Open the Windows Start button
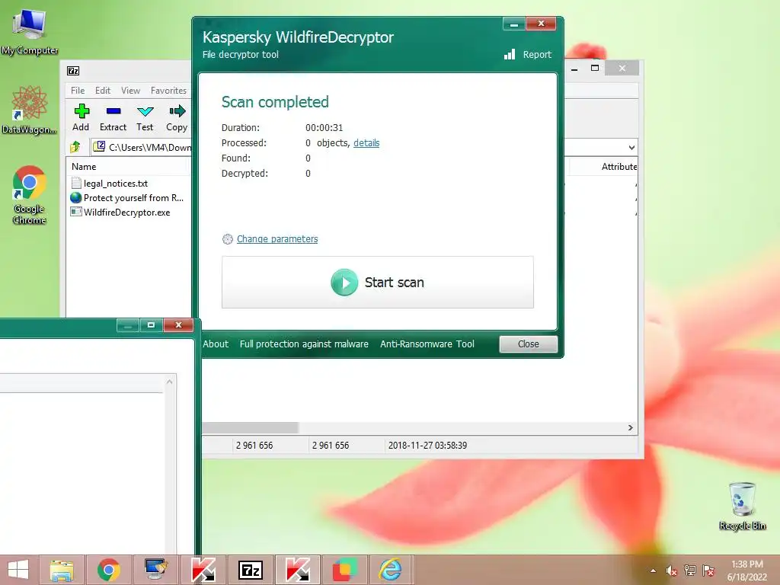Viewport: 780px width, 585px height. [18, 570]
